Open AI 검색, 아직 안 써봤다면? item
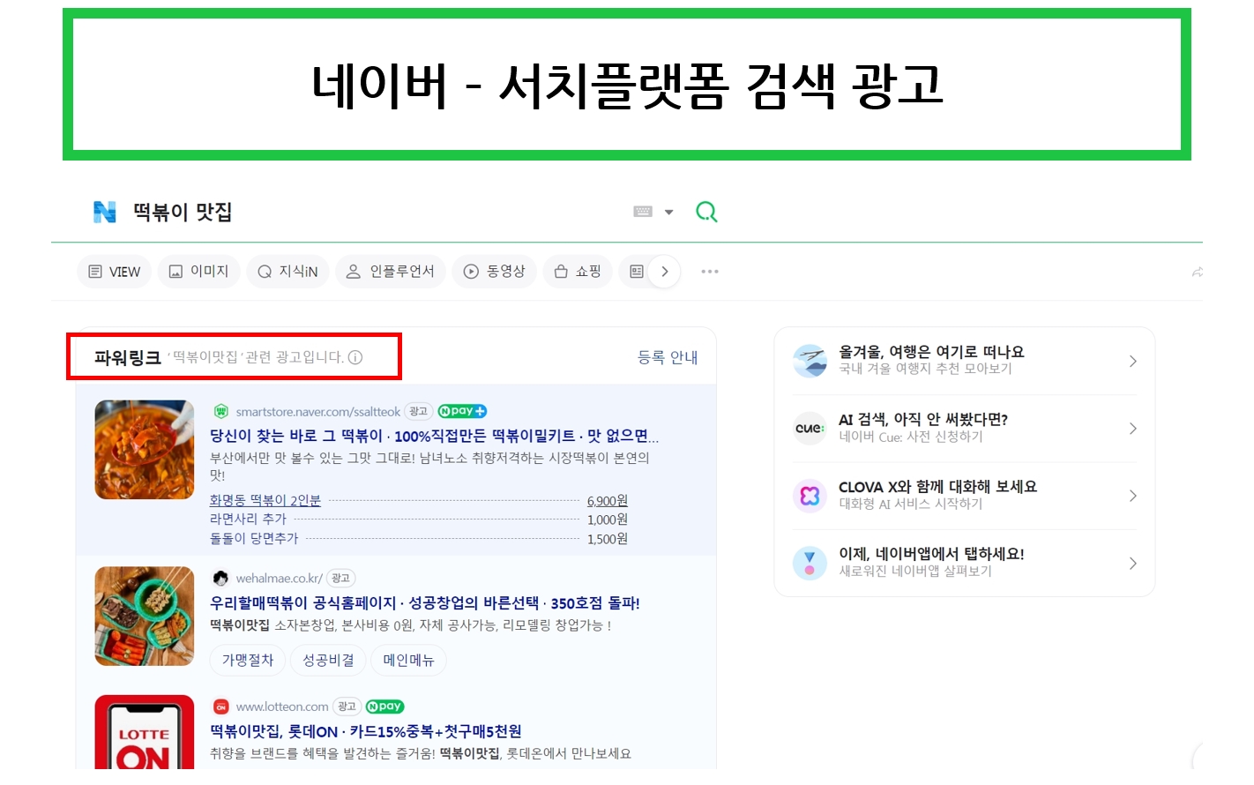This screenshot has height=785, width=1254. pyautogui.click(x=965, y=428)
